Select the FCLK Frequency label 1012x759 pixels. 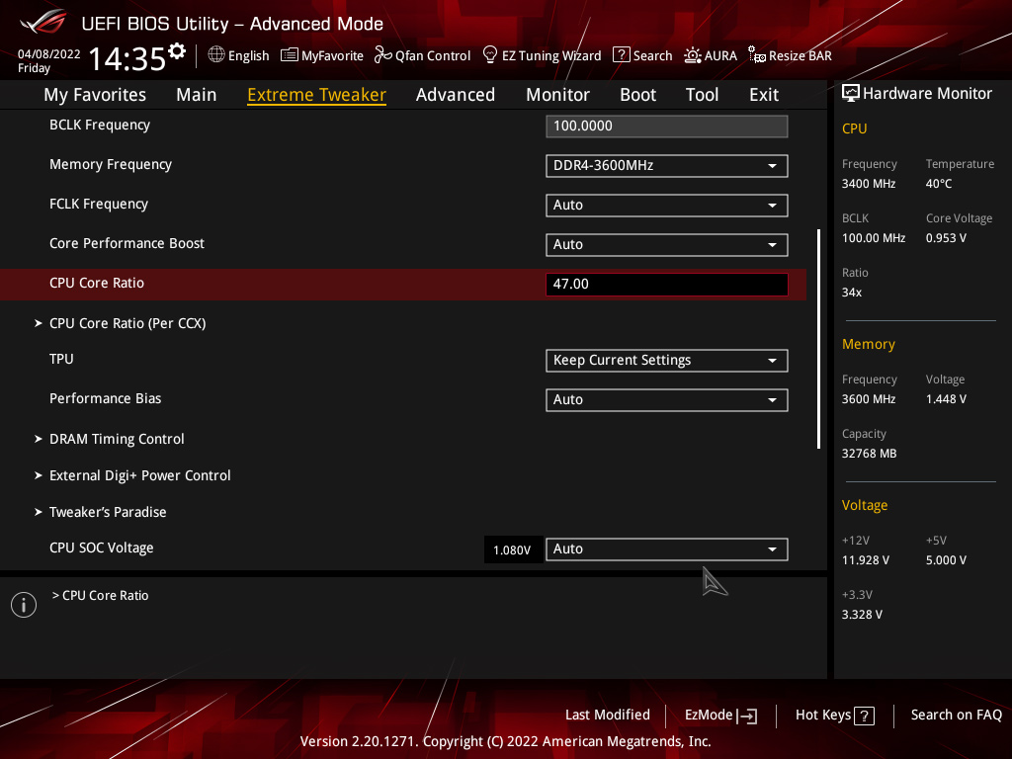point(99,204)
